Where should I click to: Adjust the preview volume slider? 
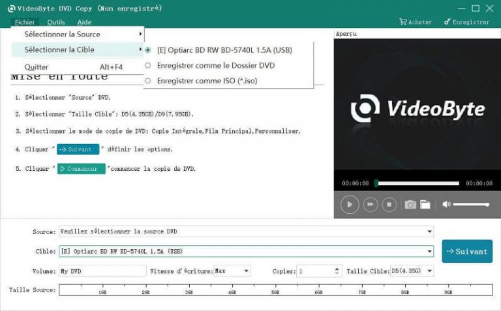pos(471,204)
